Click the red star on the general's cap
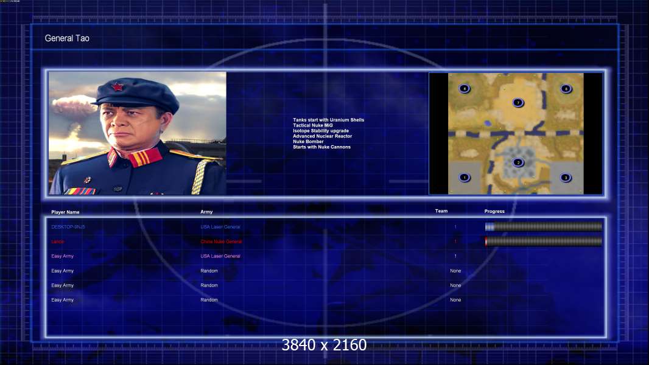This screenshot has height=365, width=649. [118, 86]
